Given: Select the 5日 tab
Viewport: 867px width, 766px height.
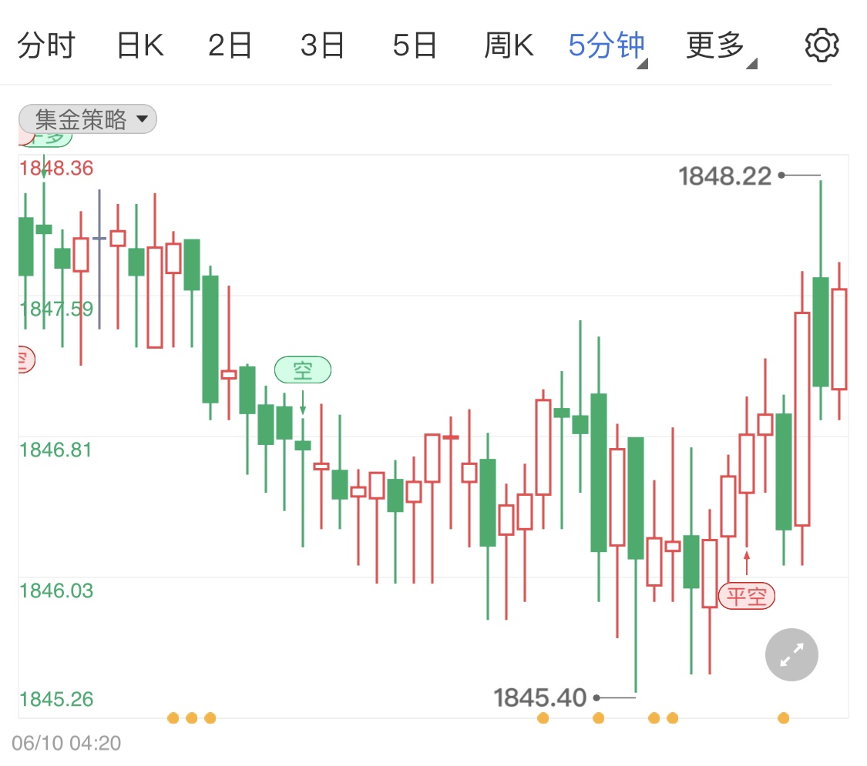Looking at the screenshot, I should coord(415,45).
